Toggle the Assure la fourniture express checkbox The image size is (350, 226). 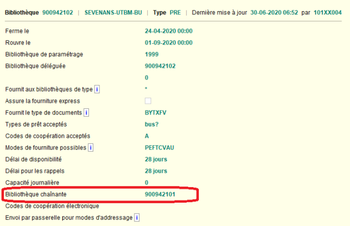[x=148, y=101]
